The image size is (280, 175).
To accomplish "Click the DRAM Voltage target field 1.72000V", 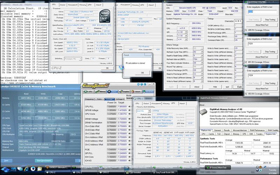I will point(122,119).
